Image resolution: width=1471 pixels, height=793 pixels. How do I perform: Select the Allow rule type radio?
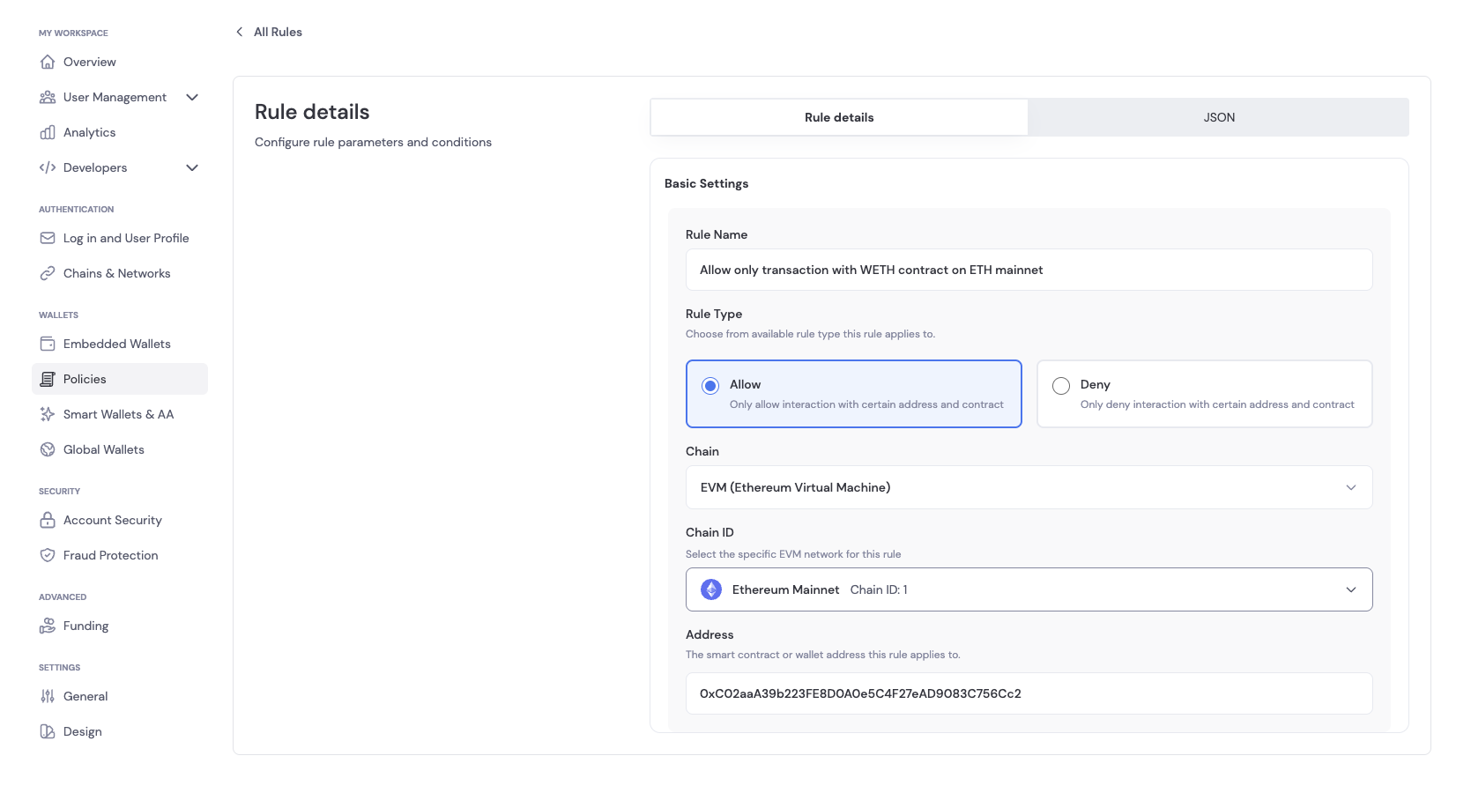[710, 386]
